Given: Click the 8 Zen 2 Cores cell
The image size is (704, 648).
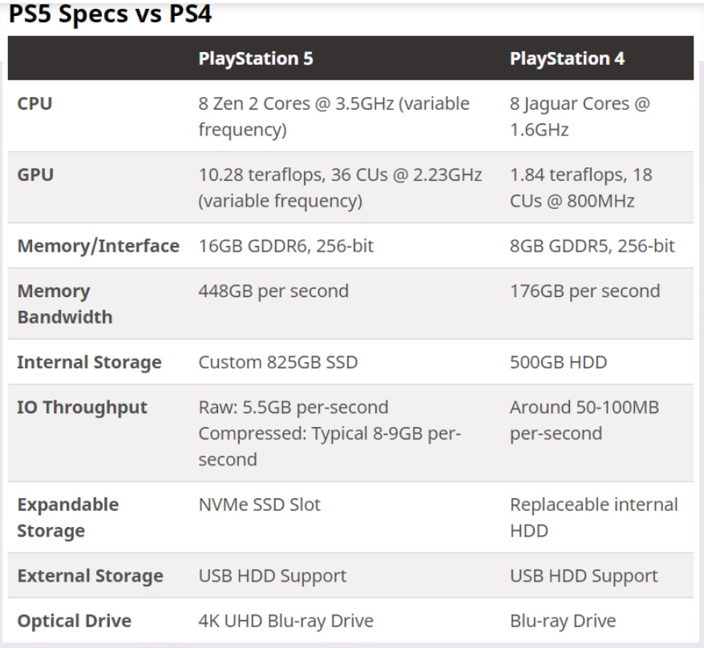Looking at the screenshot, I should [x=334, y=116].
